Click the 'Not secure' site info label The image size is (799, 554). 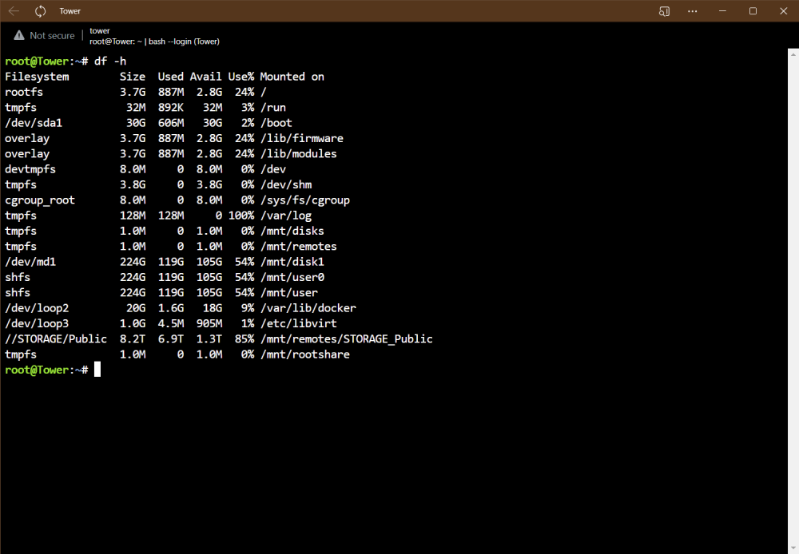52,36
